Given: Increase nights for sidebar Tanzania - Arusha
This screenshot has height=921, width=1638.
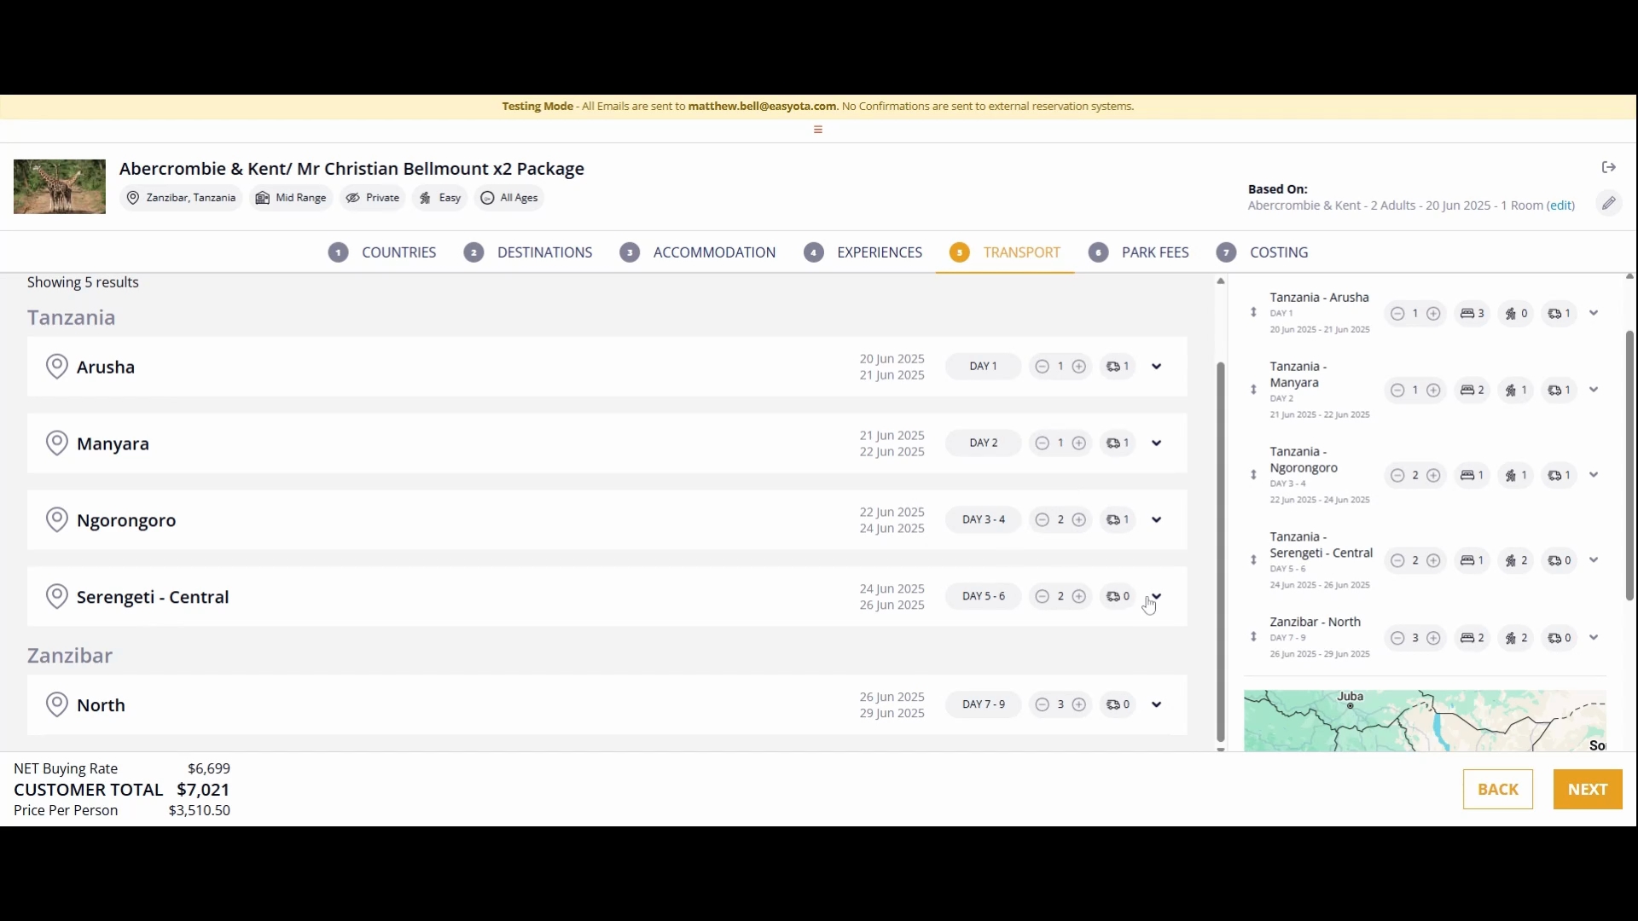Looking at the screenshot, I should tap(1434, 314).
